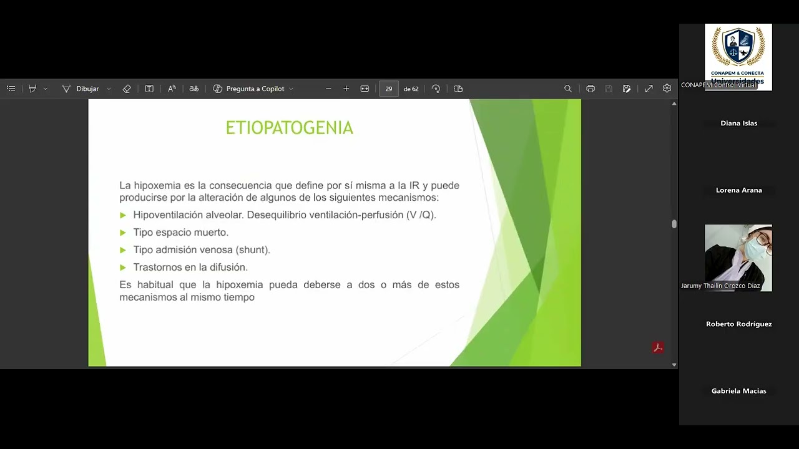Click the scrollbar down arrow
799x449 pixels.
click(674, 365)
